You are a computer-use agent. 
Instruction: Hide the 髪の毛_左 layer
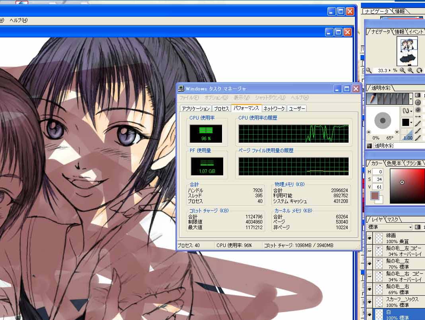[369, 263]
